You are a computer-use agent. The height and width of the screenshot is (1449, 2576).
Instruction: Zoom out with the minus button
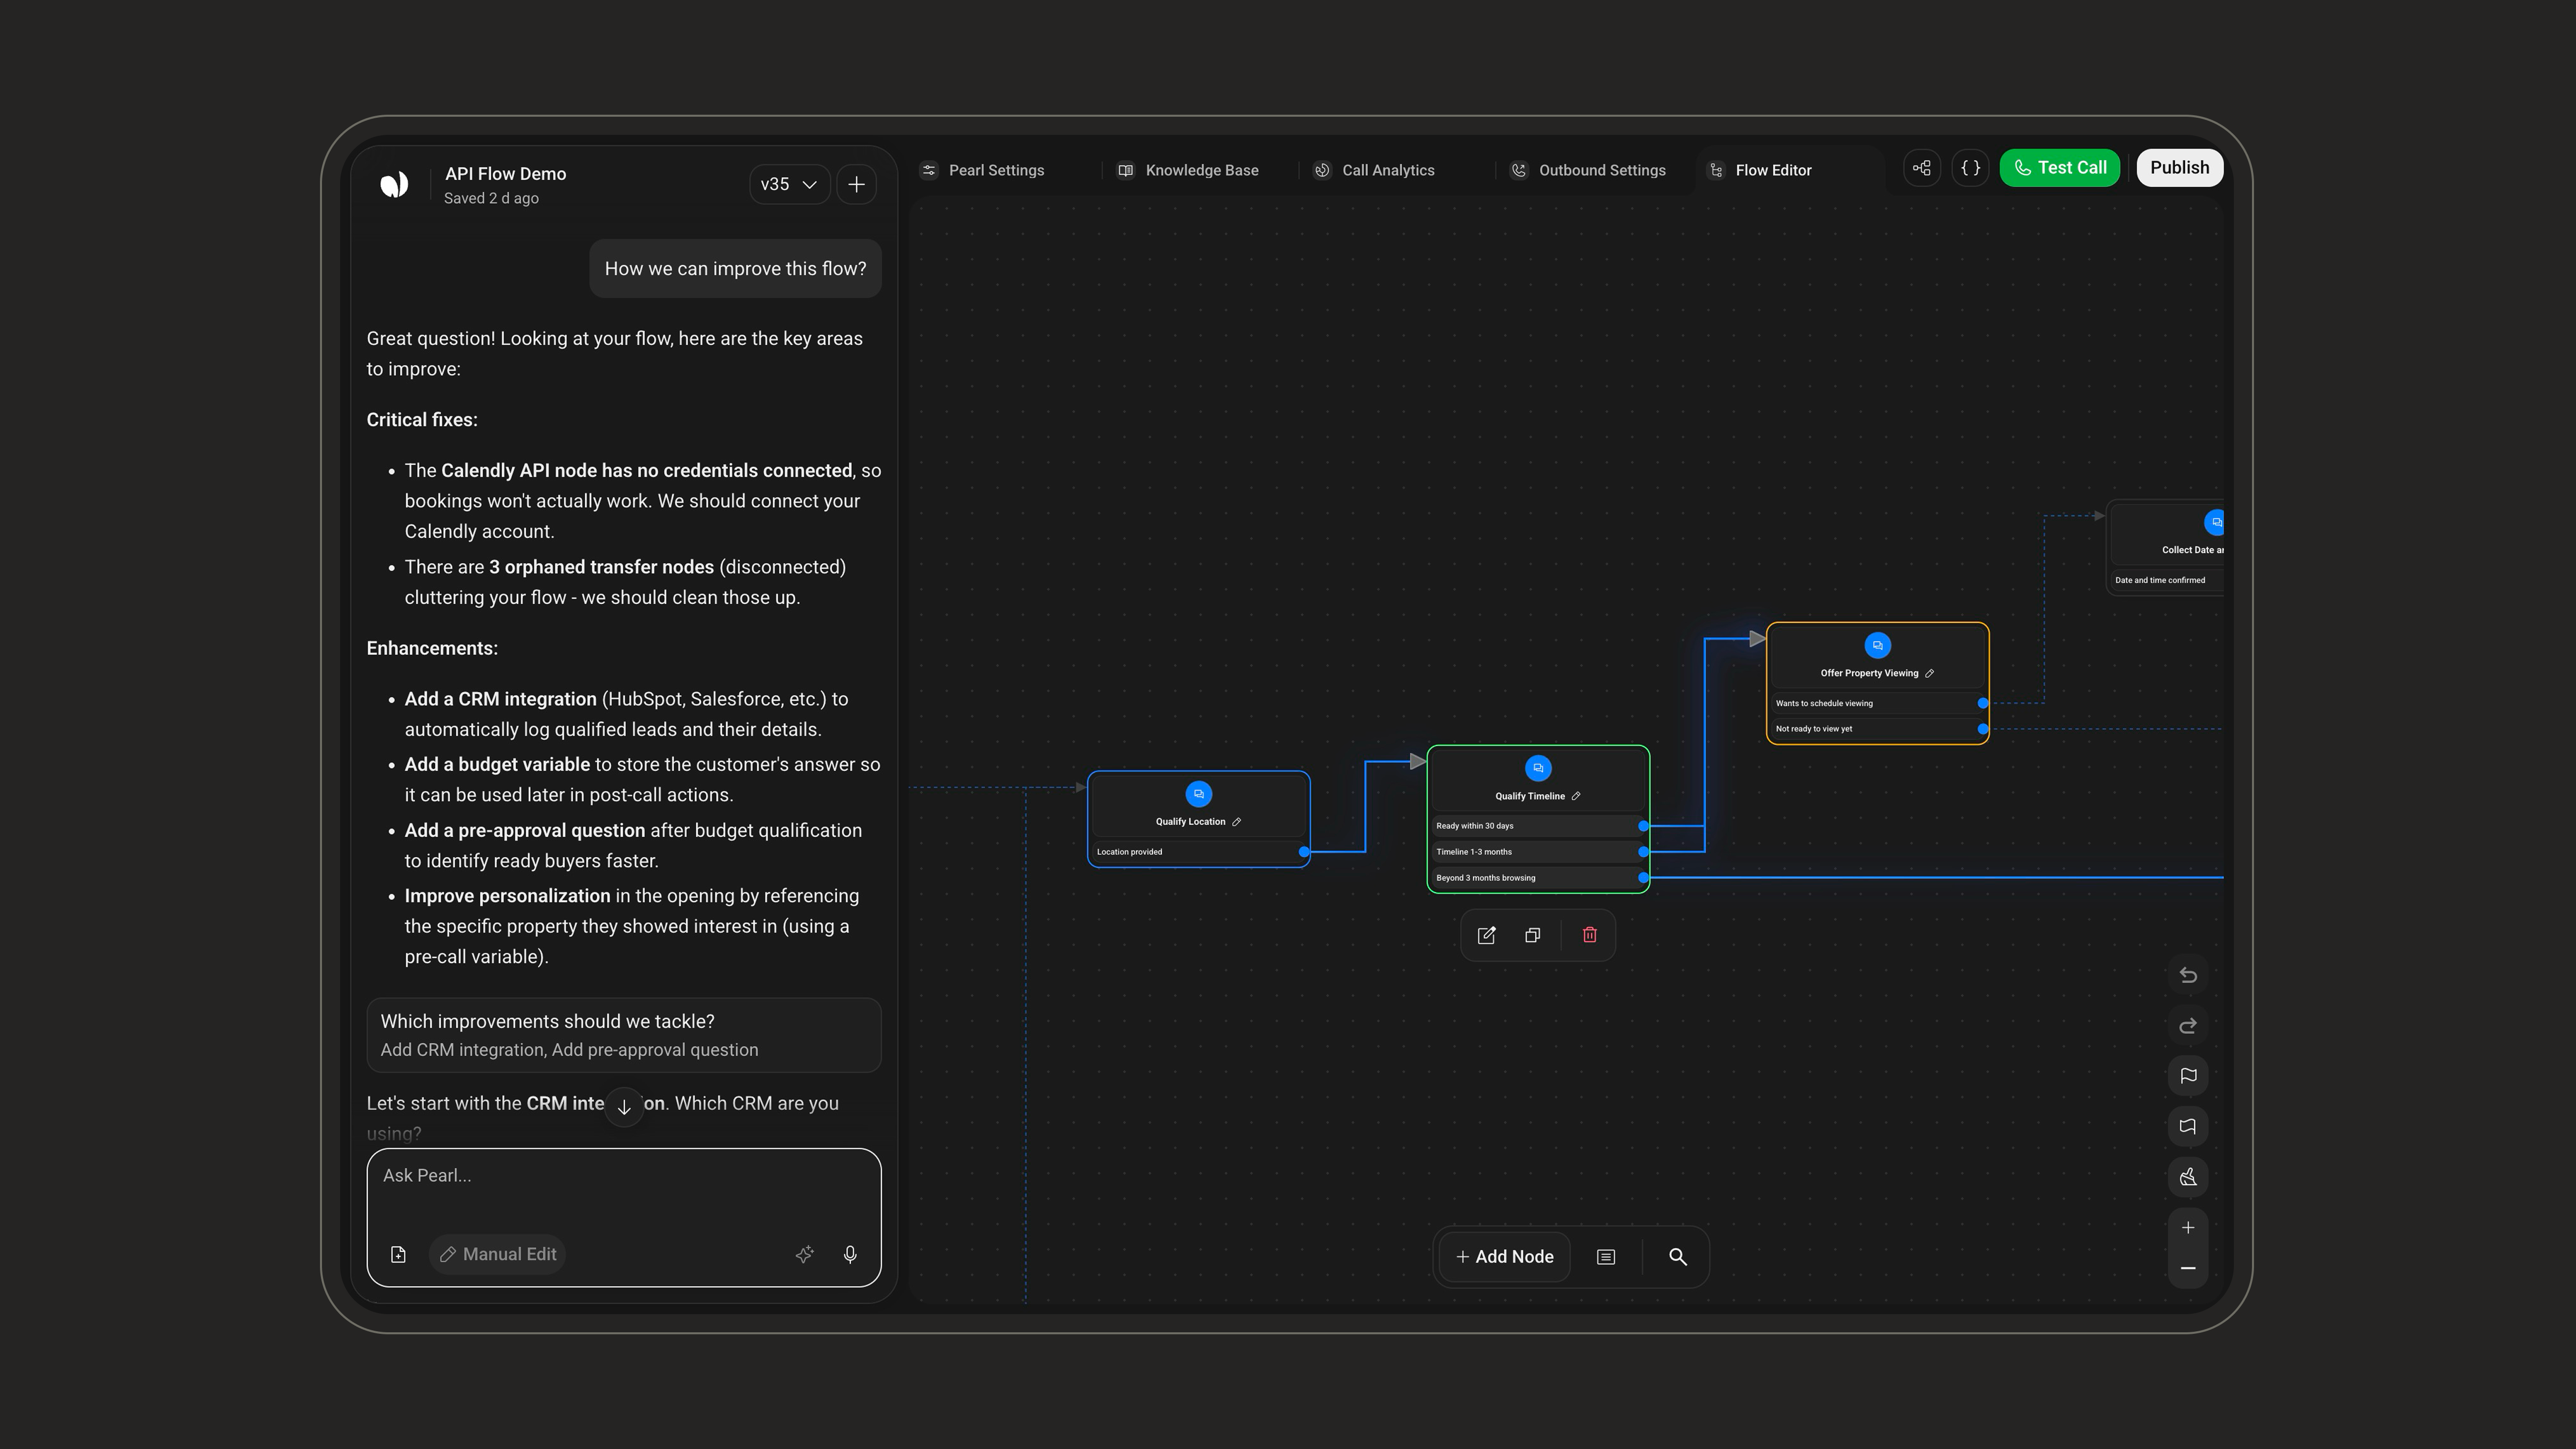[2188, 1268]
